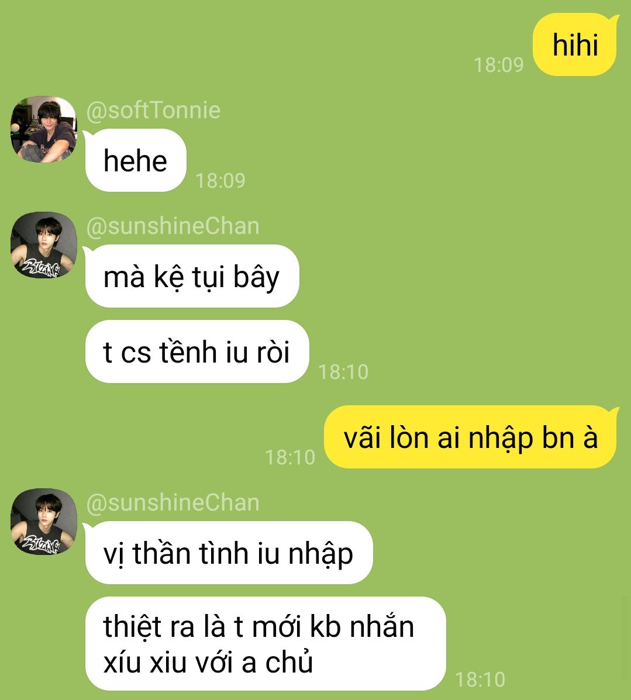
Task: Tap the 18:09 timestamp beside 'hehe'
Action: [220, 181]
